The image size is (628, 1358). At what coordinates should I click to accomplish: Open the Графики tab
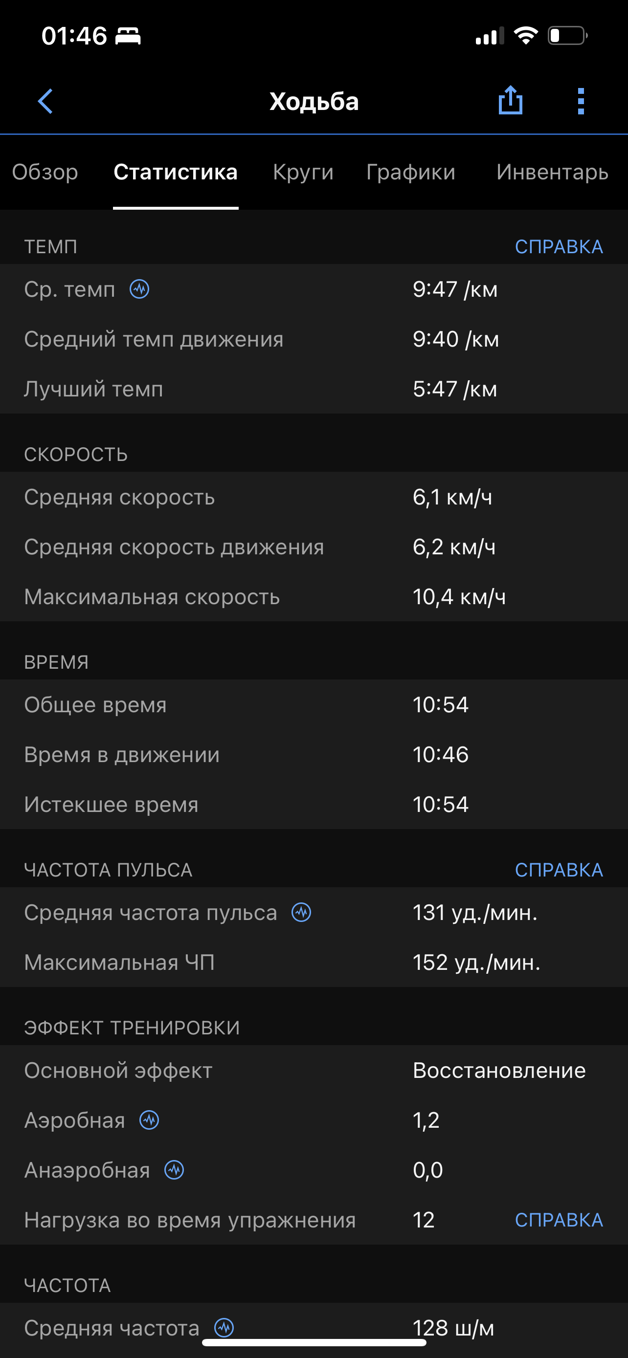pos(411,172)
